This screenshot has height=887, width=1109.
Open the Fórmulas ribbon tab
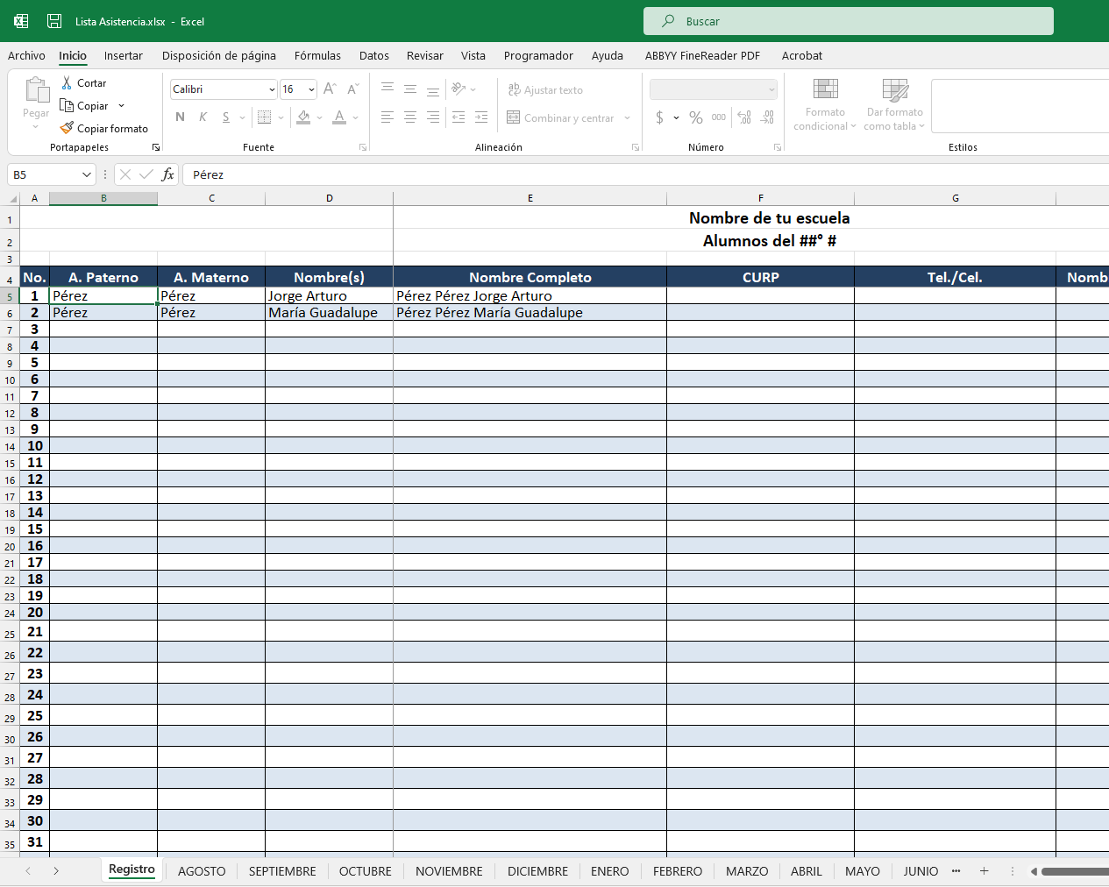317,55
